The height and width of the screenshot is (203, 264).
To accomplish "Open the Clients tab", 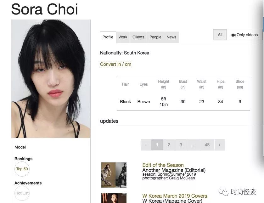I will (138, 37).
